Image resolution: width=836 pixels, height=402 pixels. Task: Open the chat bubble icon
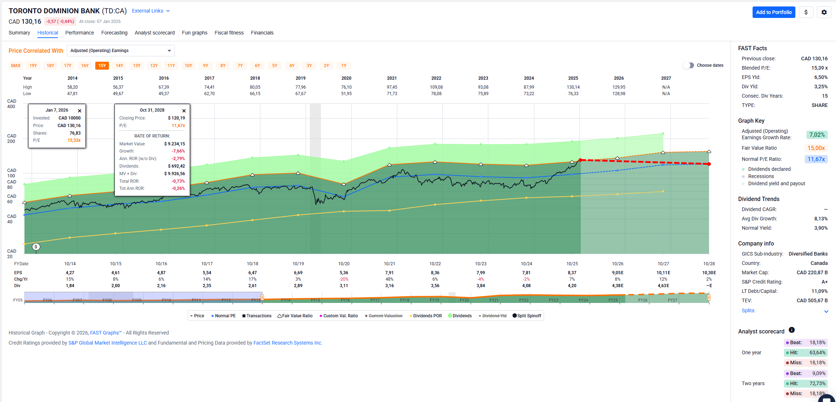(x=827, y=398)
